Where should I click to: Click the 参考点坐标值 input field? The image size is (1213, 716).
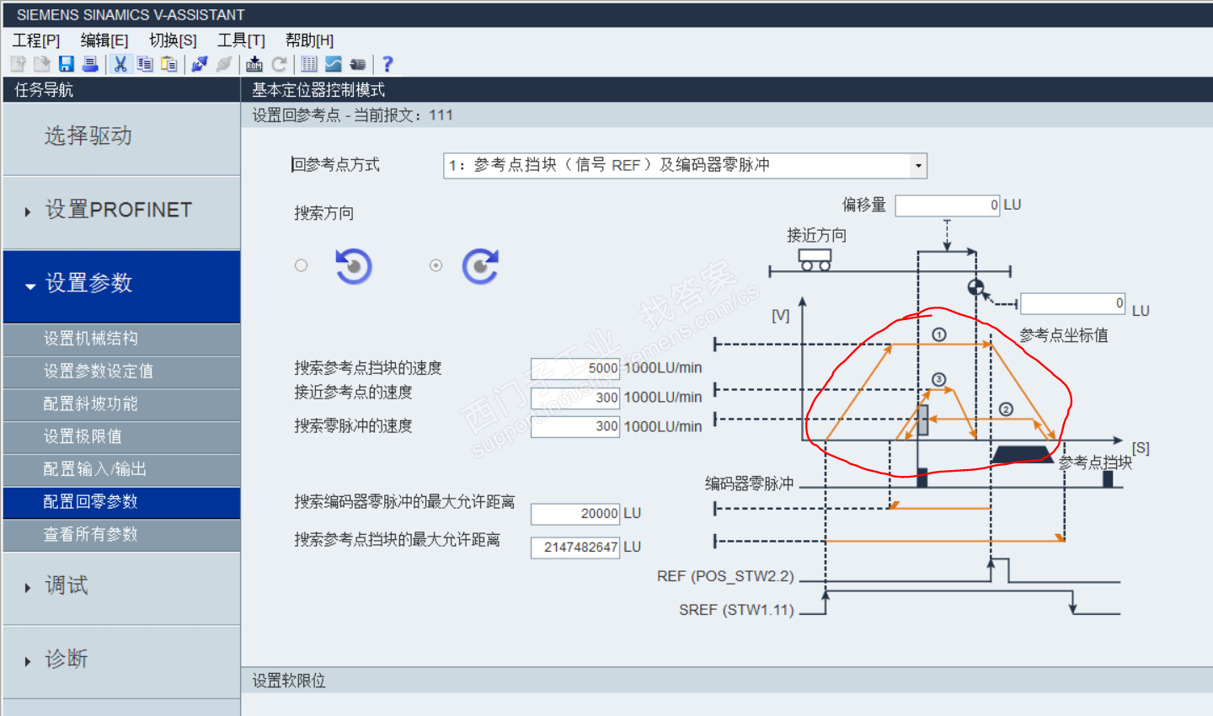pos(1073,303)
